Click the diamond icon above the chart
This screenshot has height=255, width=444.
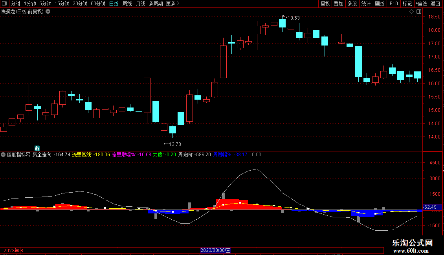(x=412, y=12)
